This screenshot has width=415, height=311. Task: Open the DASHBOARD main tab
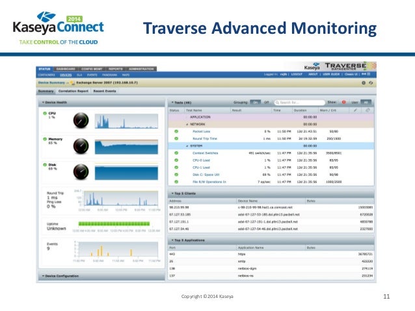pyautogui.click(x=66, y=69)
